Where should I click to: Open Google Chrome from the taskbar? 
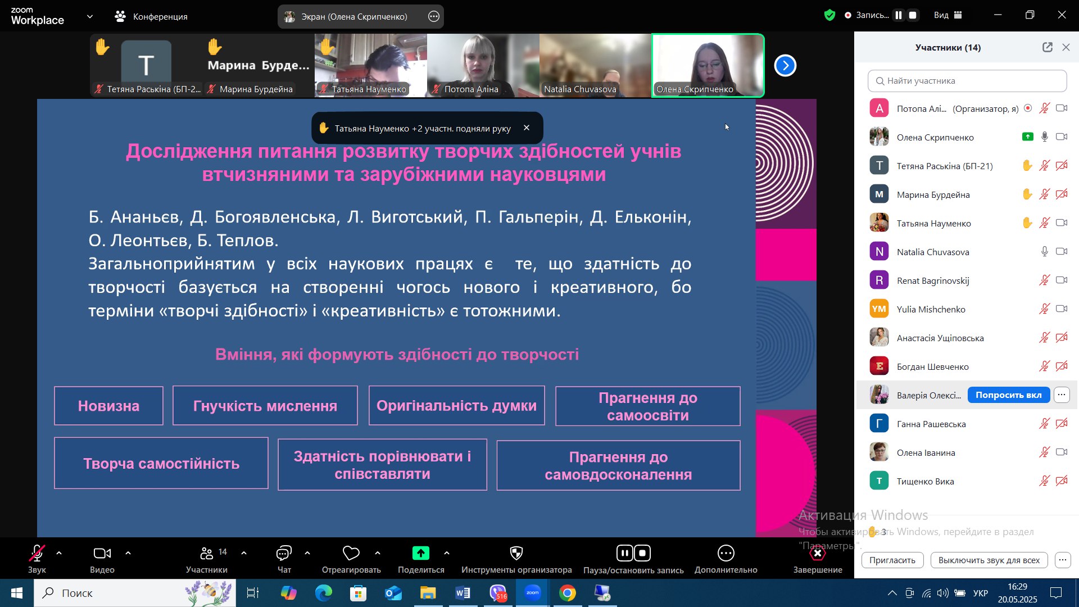click(x=568, y=593)
